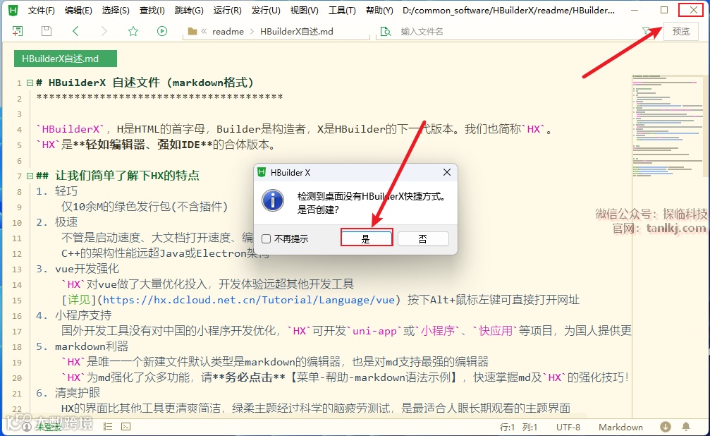Click the run play icon in toolbar
This screenshot has width=710, height=436.
point(162,31)
